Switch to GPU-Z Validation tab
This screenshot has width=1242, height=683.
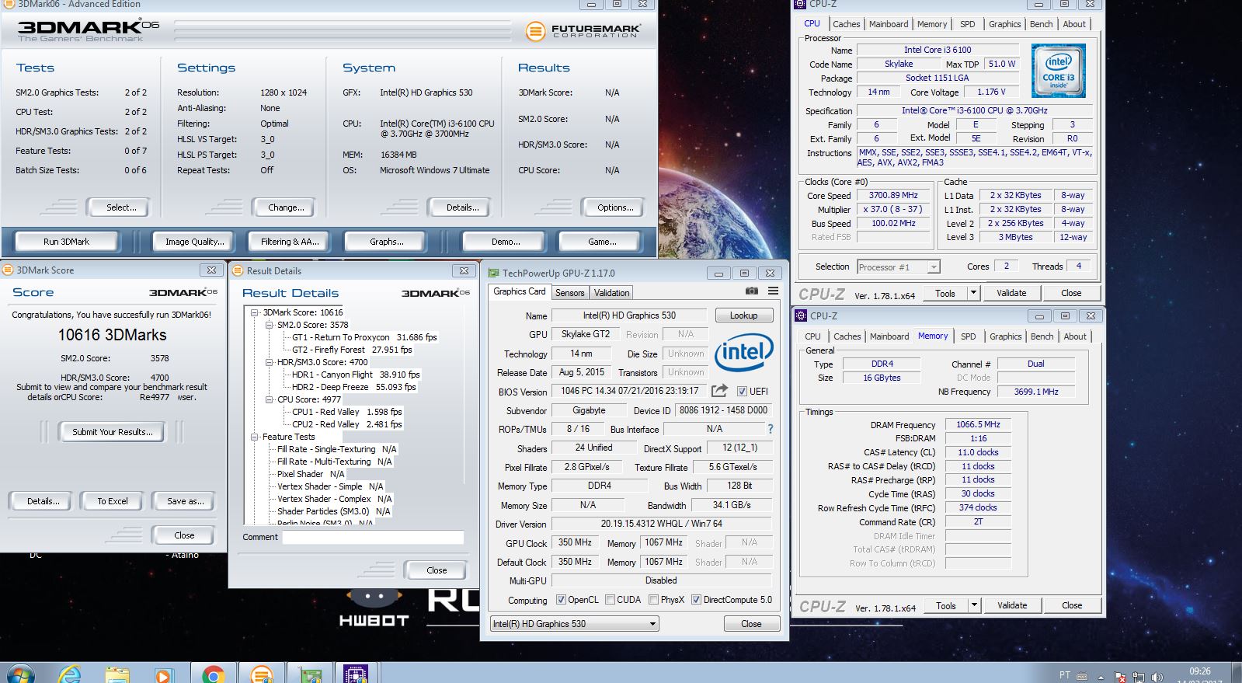click(611, 293)
